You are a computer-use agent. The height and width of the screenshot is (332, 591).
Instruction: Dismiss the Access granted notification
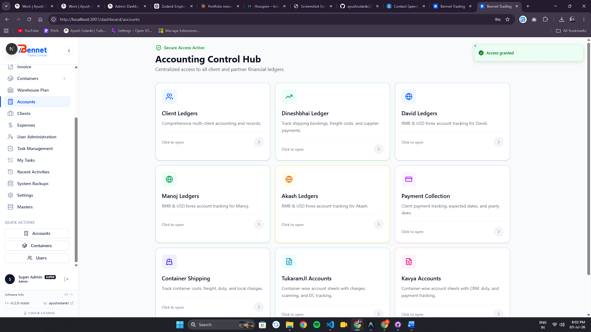click(475, 46)
